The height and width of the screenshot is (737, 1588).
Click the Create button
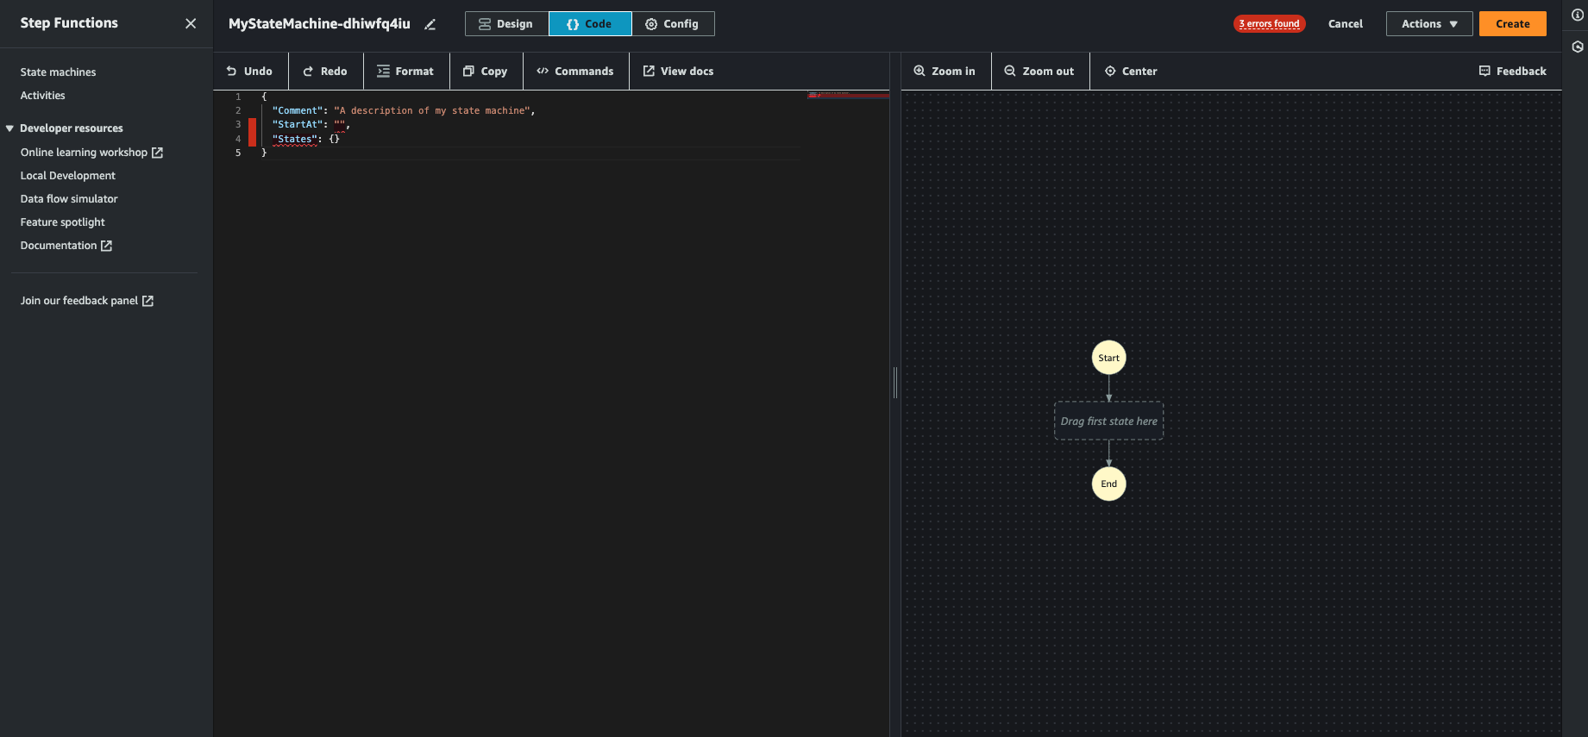(x=1513, y=24)
